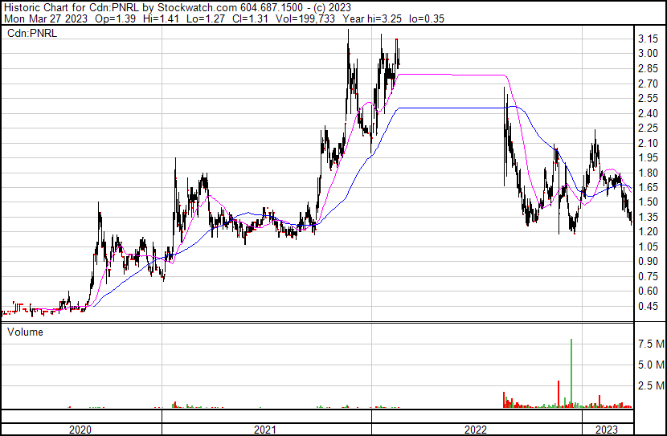Select the 2020 year label on the timeline
Screen dimensions: 667x436
pos(80,430)
